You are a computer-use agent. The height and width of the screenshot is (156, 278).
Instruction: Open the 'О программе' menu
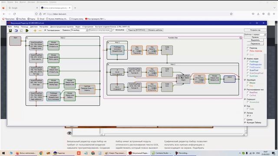coord(88,27)
